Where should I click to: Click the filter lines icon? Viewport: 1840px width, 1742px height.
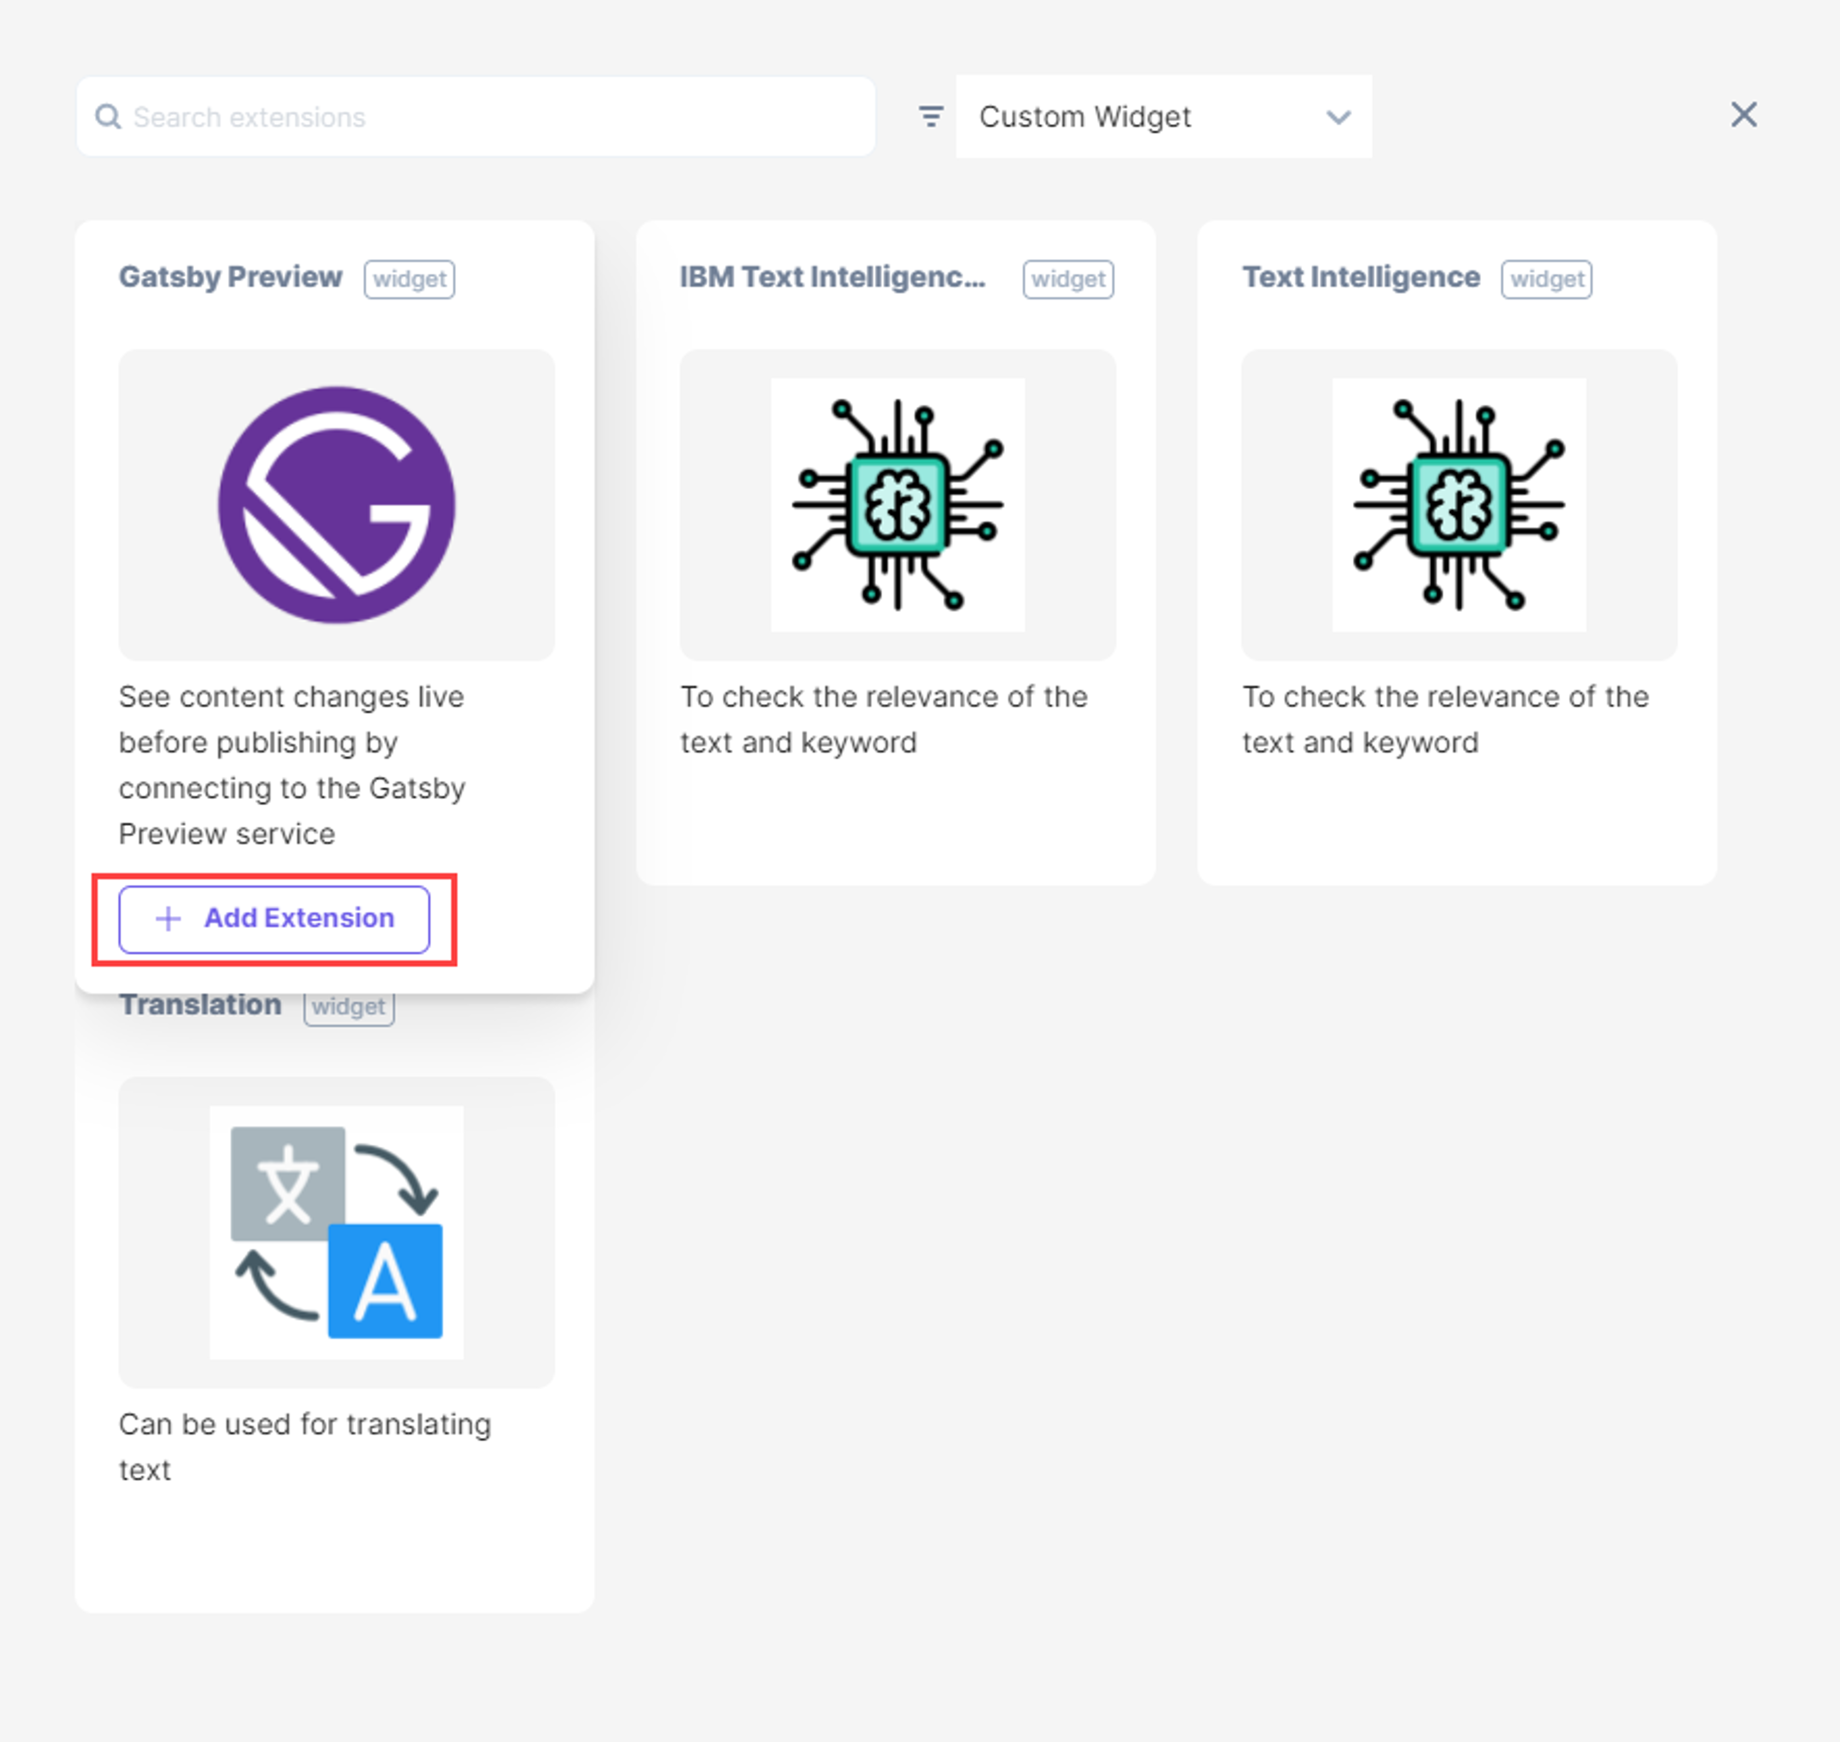931,116
